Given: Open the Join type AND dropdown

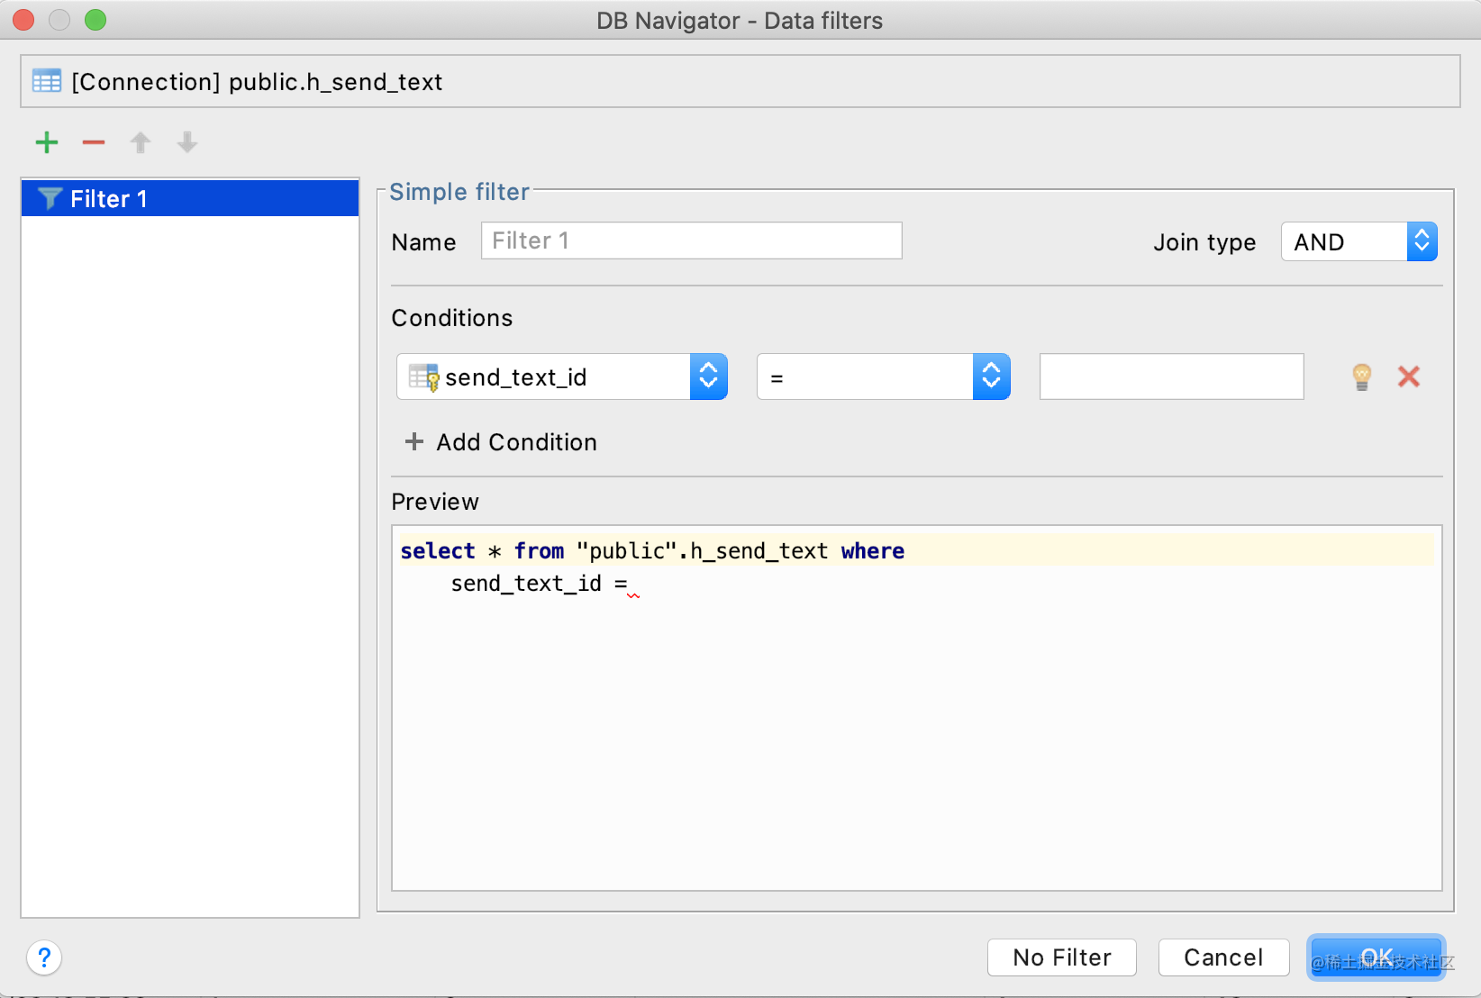Looking at the screenshot, I should coord(1358,241).
